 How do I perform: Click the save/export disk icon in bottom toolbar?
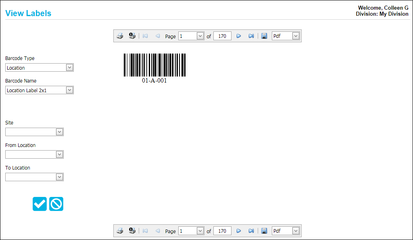pyautogui.click(x=264, y=231)
